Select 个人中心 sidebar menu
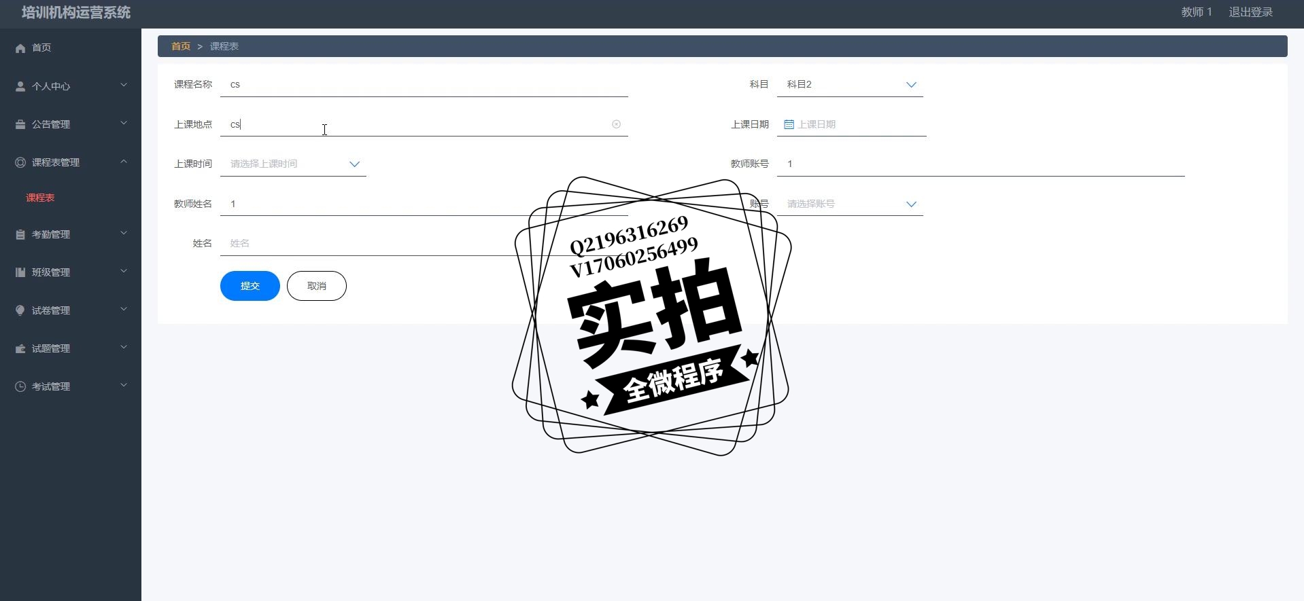 tap(71, 86)
